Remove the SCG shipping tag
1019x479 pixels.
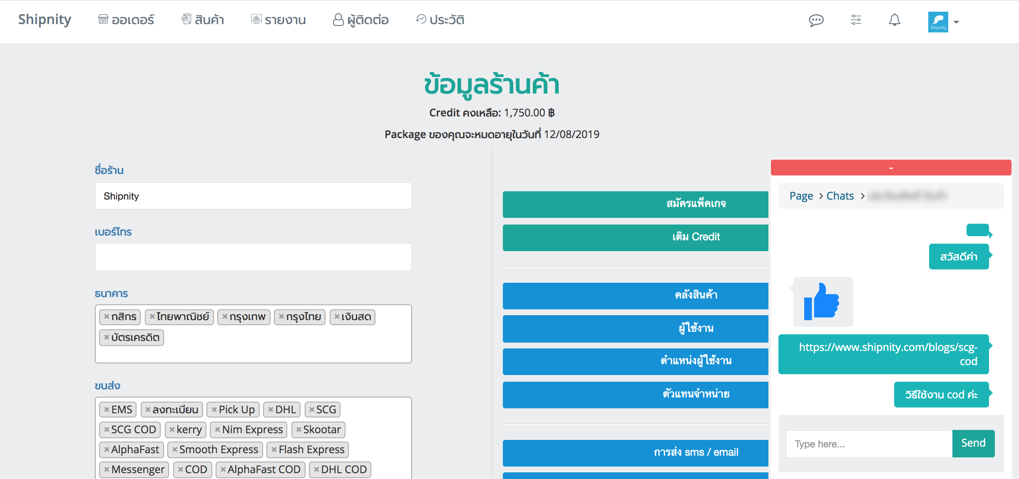[x=312, y=410]
